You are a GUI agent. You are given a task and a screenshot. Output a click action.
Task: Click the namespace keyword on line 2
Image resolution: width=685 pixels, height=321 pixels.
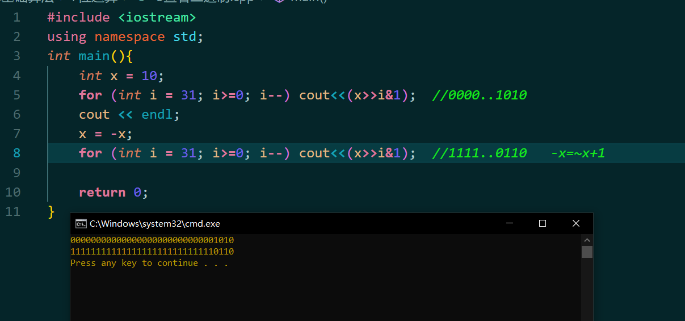tap(129, 37)
